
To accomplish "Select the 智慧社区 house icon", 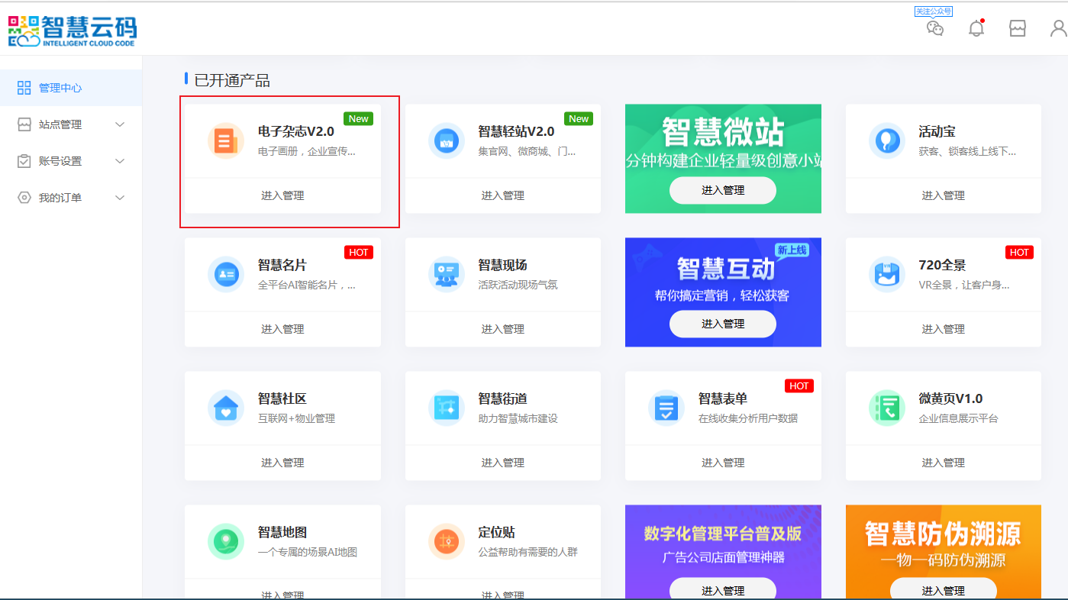I will pyautogui.click(x=225, y=408).
